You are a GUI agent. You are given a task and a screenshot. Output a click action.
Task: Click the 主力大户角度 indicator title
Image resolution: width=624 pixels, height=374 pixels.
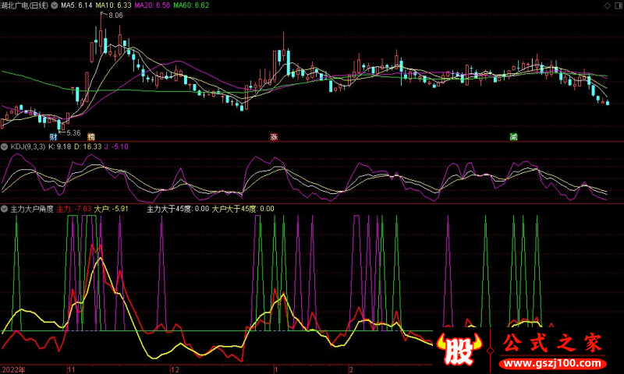pyautogui.click(x=31, y=209)
